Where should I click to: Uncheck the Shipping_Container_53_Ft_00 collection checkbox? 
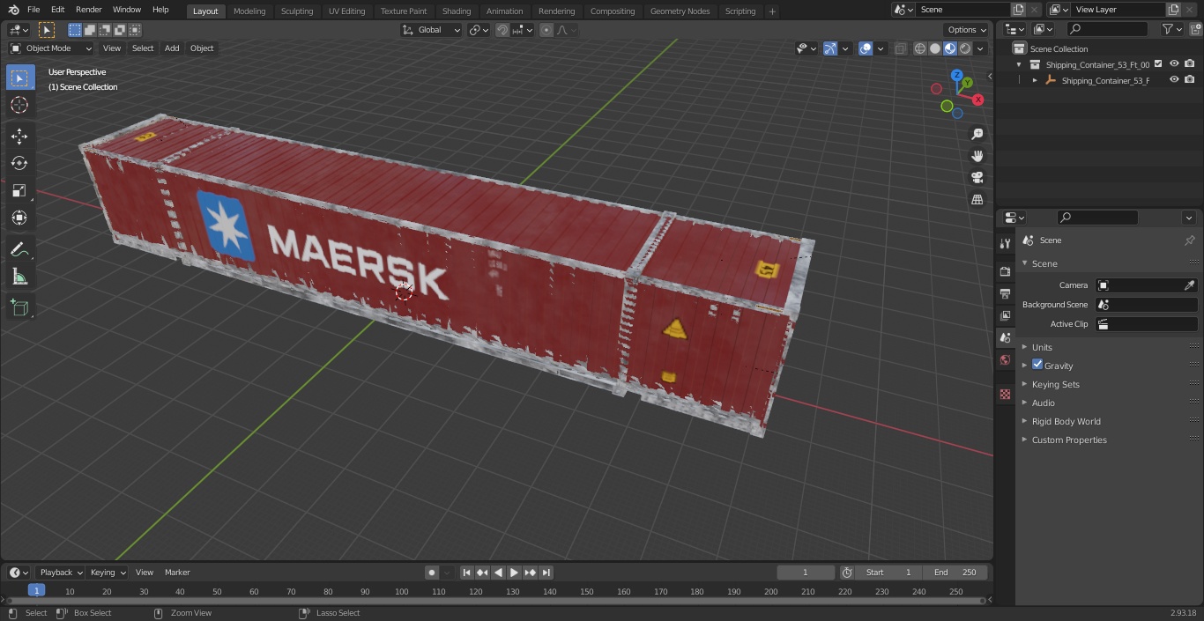(x=1158, y=63)
